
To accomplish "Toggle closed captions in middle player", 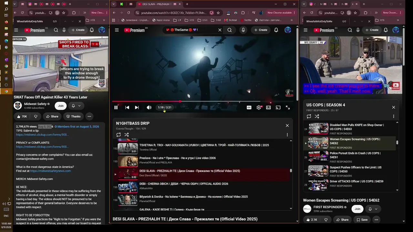I will point(249,108).
